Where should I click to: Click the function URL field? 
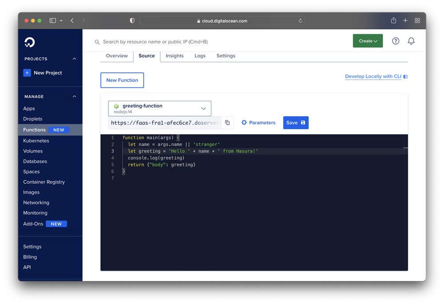tap(164, 123)
